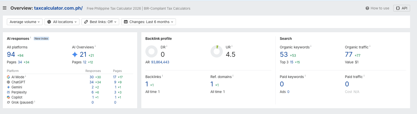Image resolution: width=417 pixels, height=114 pixels.
Task: Click info icon next to Organic traffic
Action: click(370, 46)
